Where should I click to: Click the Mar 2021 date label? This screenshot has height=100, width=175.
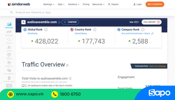pos(134,22)
